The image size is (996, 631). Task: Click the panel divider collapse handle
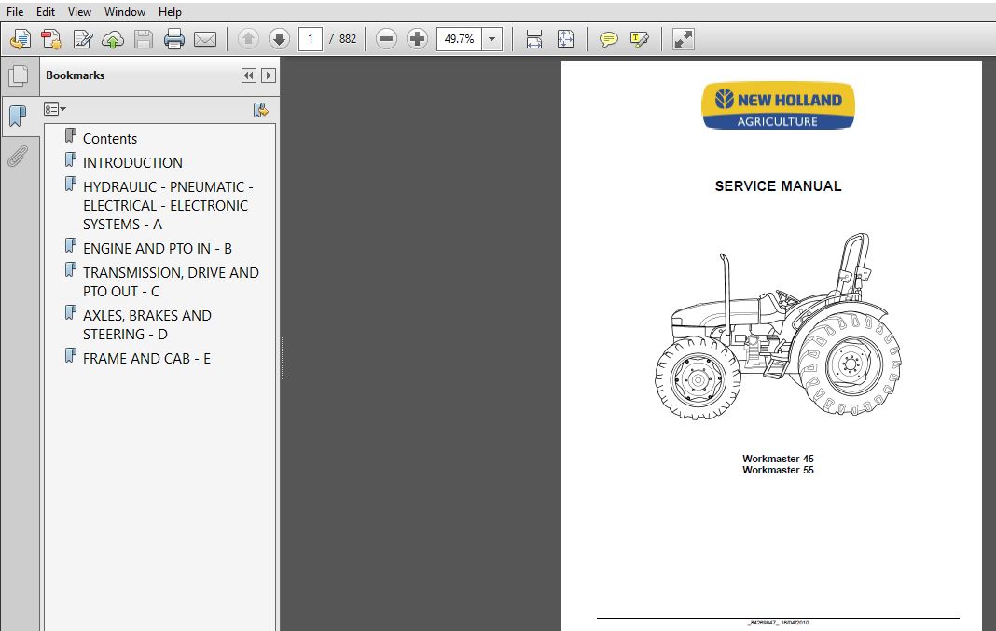(283, 357)
